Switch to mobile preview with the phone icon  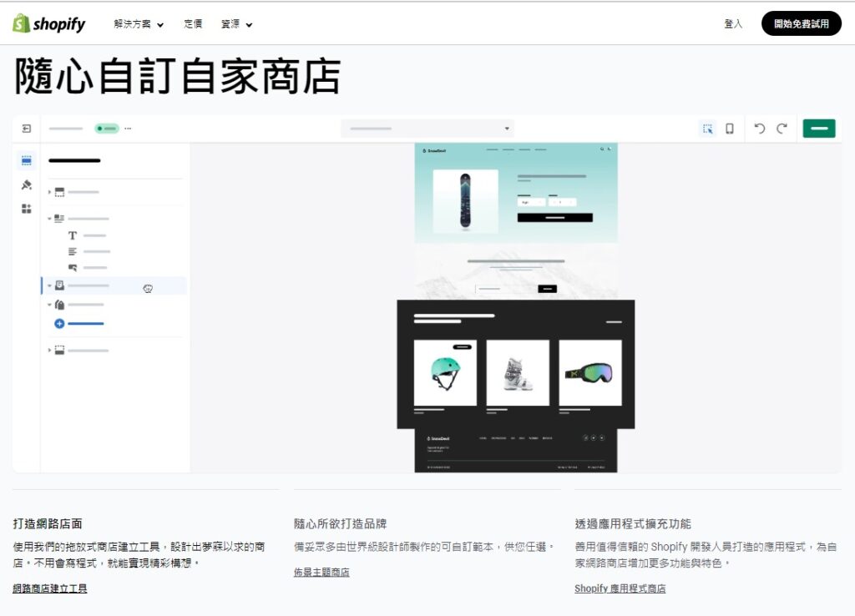(x=729, y=129)
